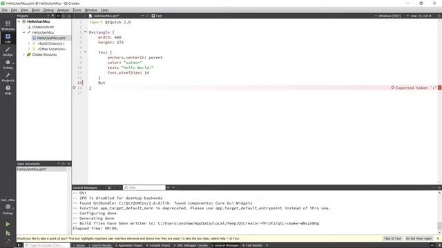Image resolution: width=442 pixels, height=248 pixels.
Task: Minimize the output pane
Action: (x=434, y=187)
